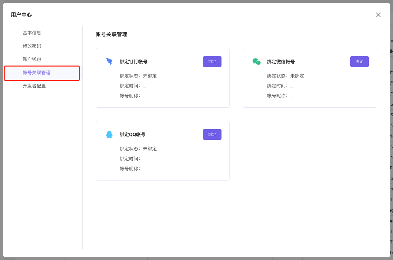Click the 帐号关联管理 page heading
The height and width of the screenshot is (260, 393).
(111, 34)
